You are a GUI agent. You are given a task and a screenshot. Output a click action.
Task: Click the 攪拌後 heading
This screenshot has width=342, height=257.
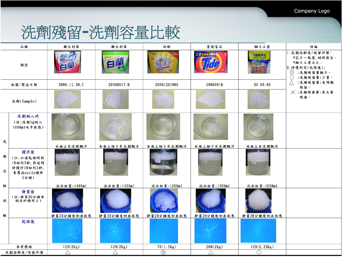coord(28,152)
